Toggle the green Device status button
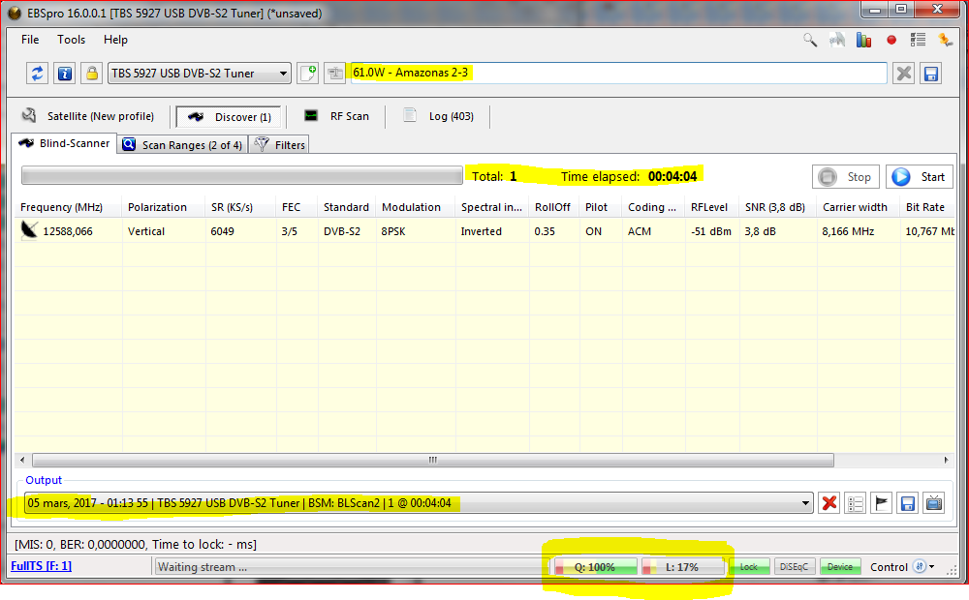This screenshot has height=600, width=969. coord(840,567)
